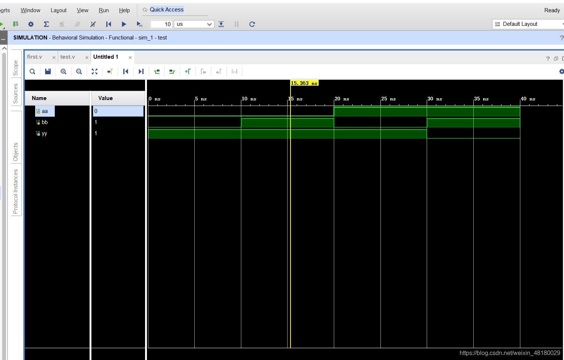Click the waveform Search icon
This screenshot has height=360, width=564.
33,72
